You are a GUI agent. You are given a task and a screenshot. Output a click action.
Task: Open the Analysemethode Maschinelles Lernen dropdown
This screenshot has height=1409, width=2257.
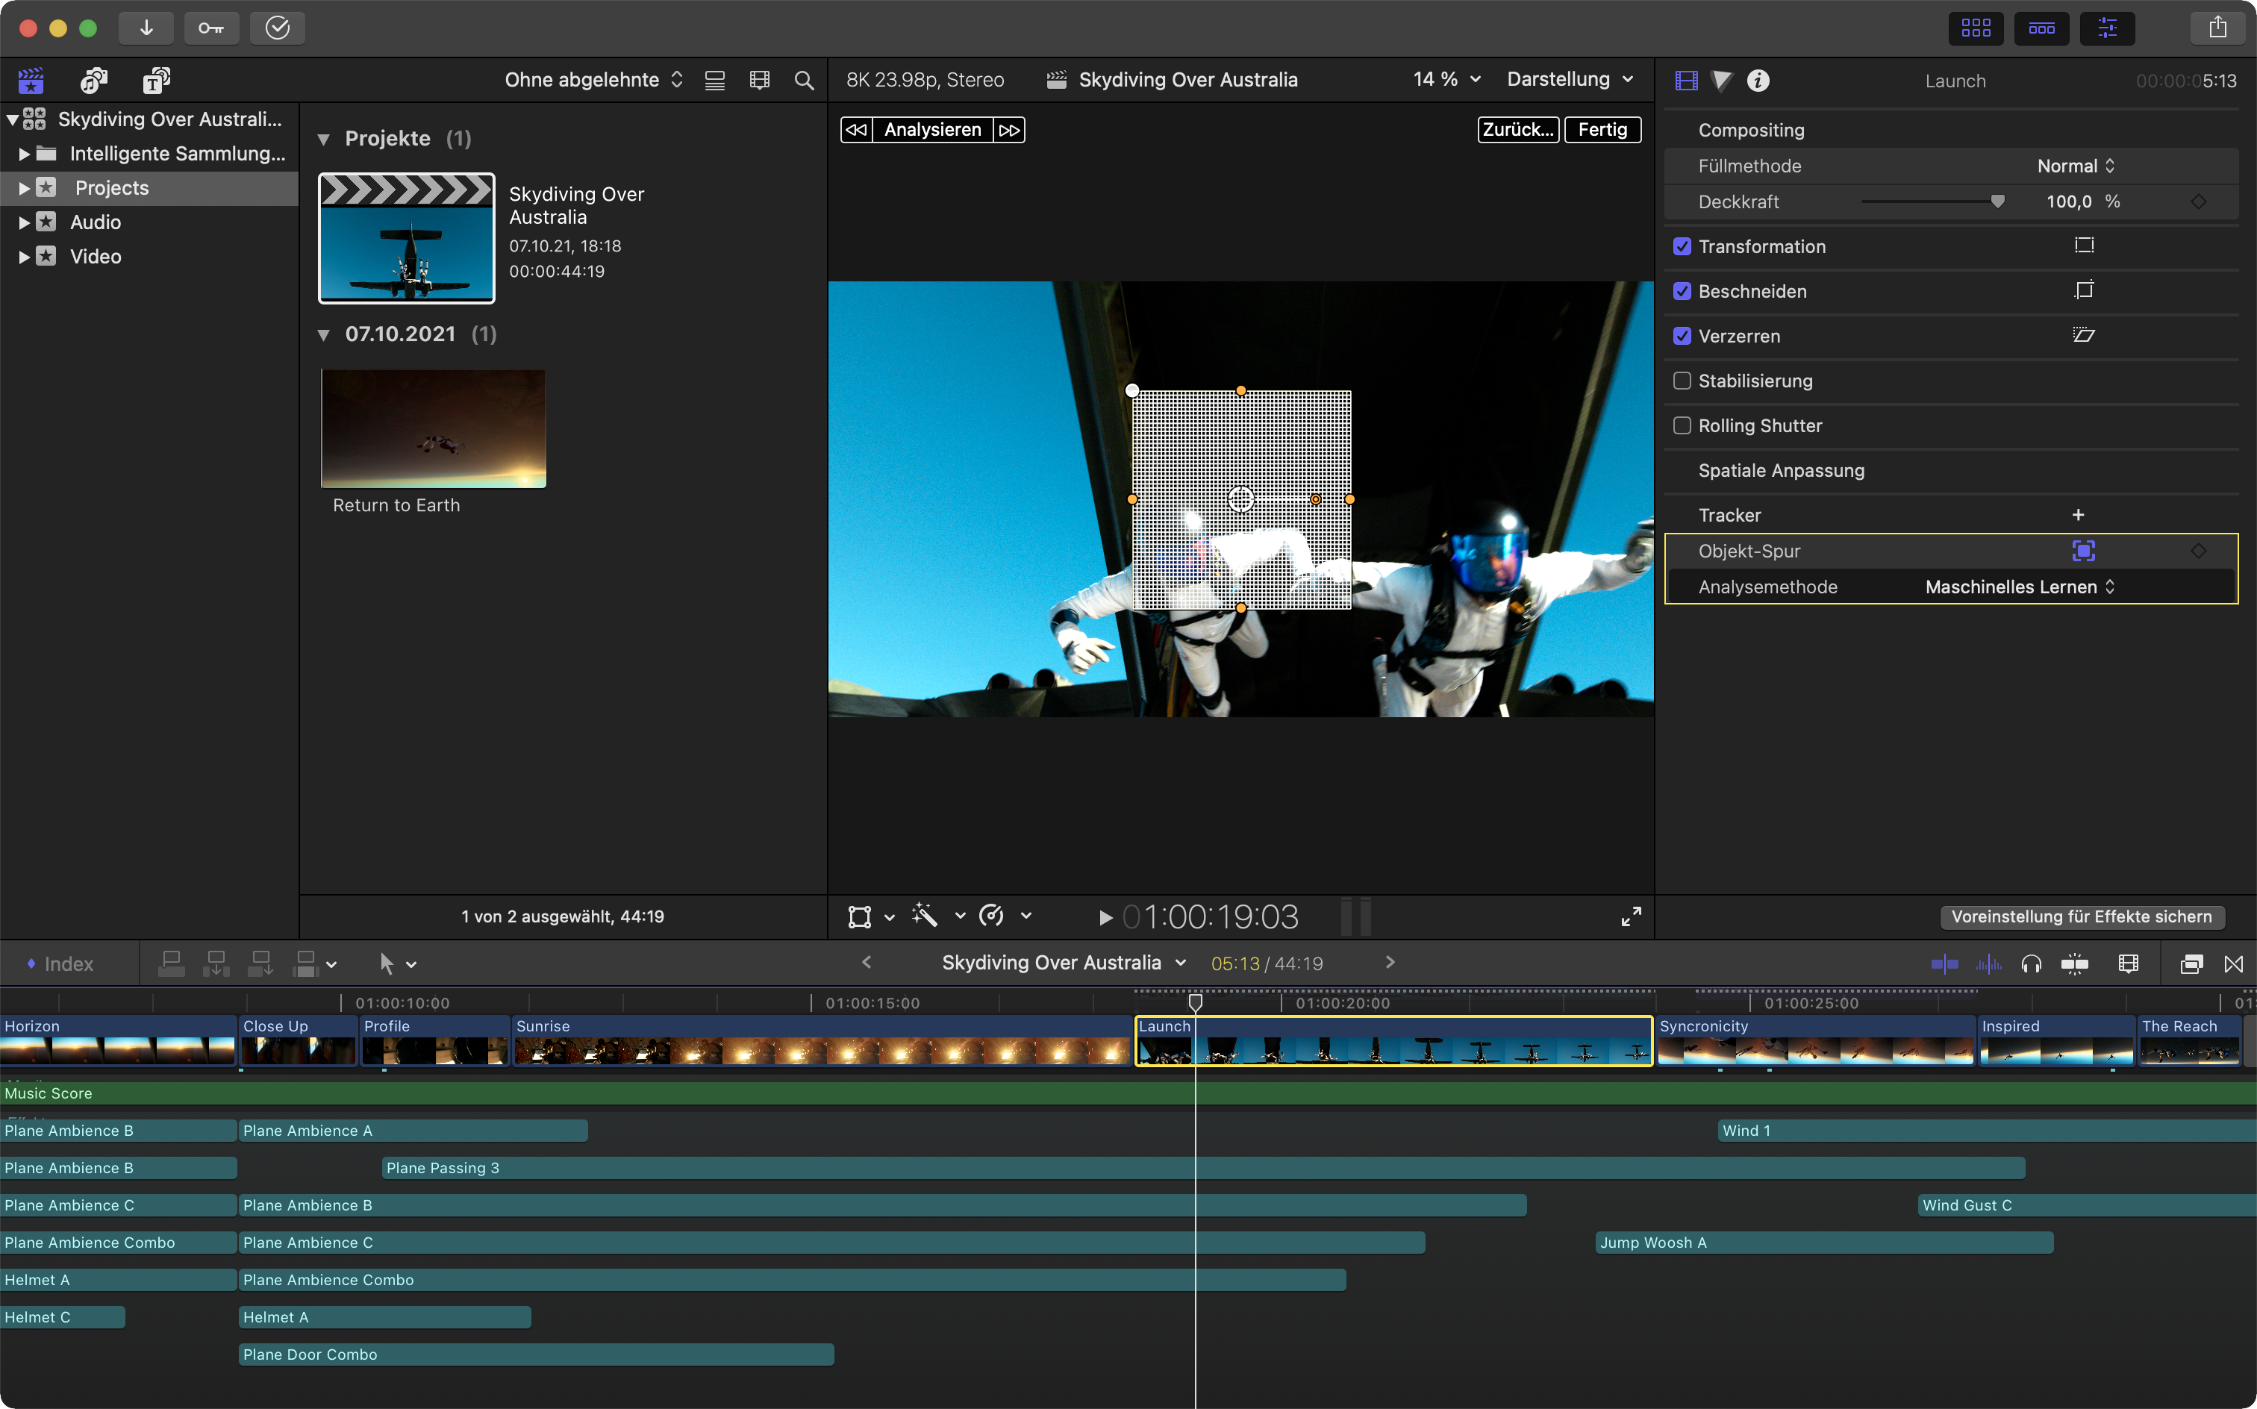(x=2020, y=587)
